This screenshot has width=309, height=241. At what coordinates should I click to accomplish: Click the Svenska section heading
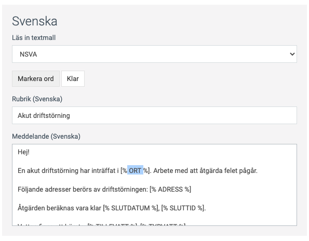click(34, 21)
